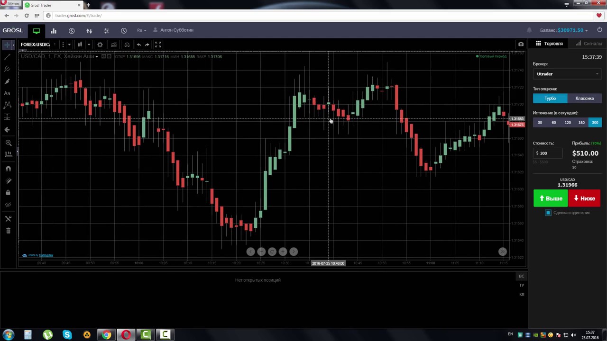
Task: Open Windows Start menu
Action: point(8,335)
